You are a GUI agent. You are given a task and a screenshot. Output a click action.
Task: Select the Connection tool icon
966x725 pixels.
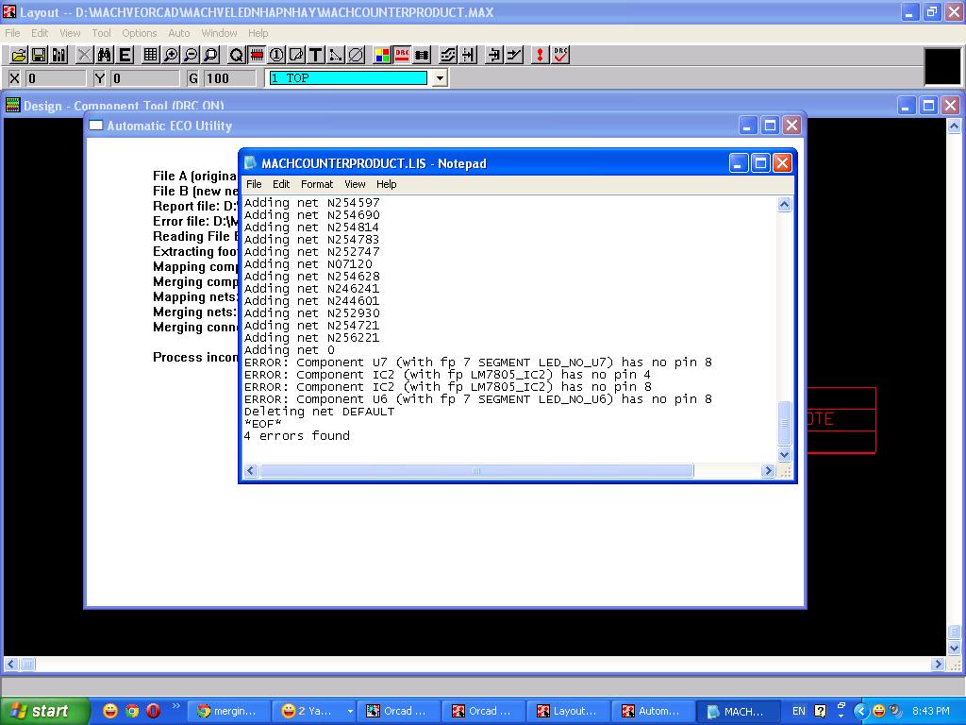336,56
